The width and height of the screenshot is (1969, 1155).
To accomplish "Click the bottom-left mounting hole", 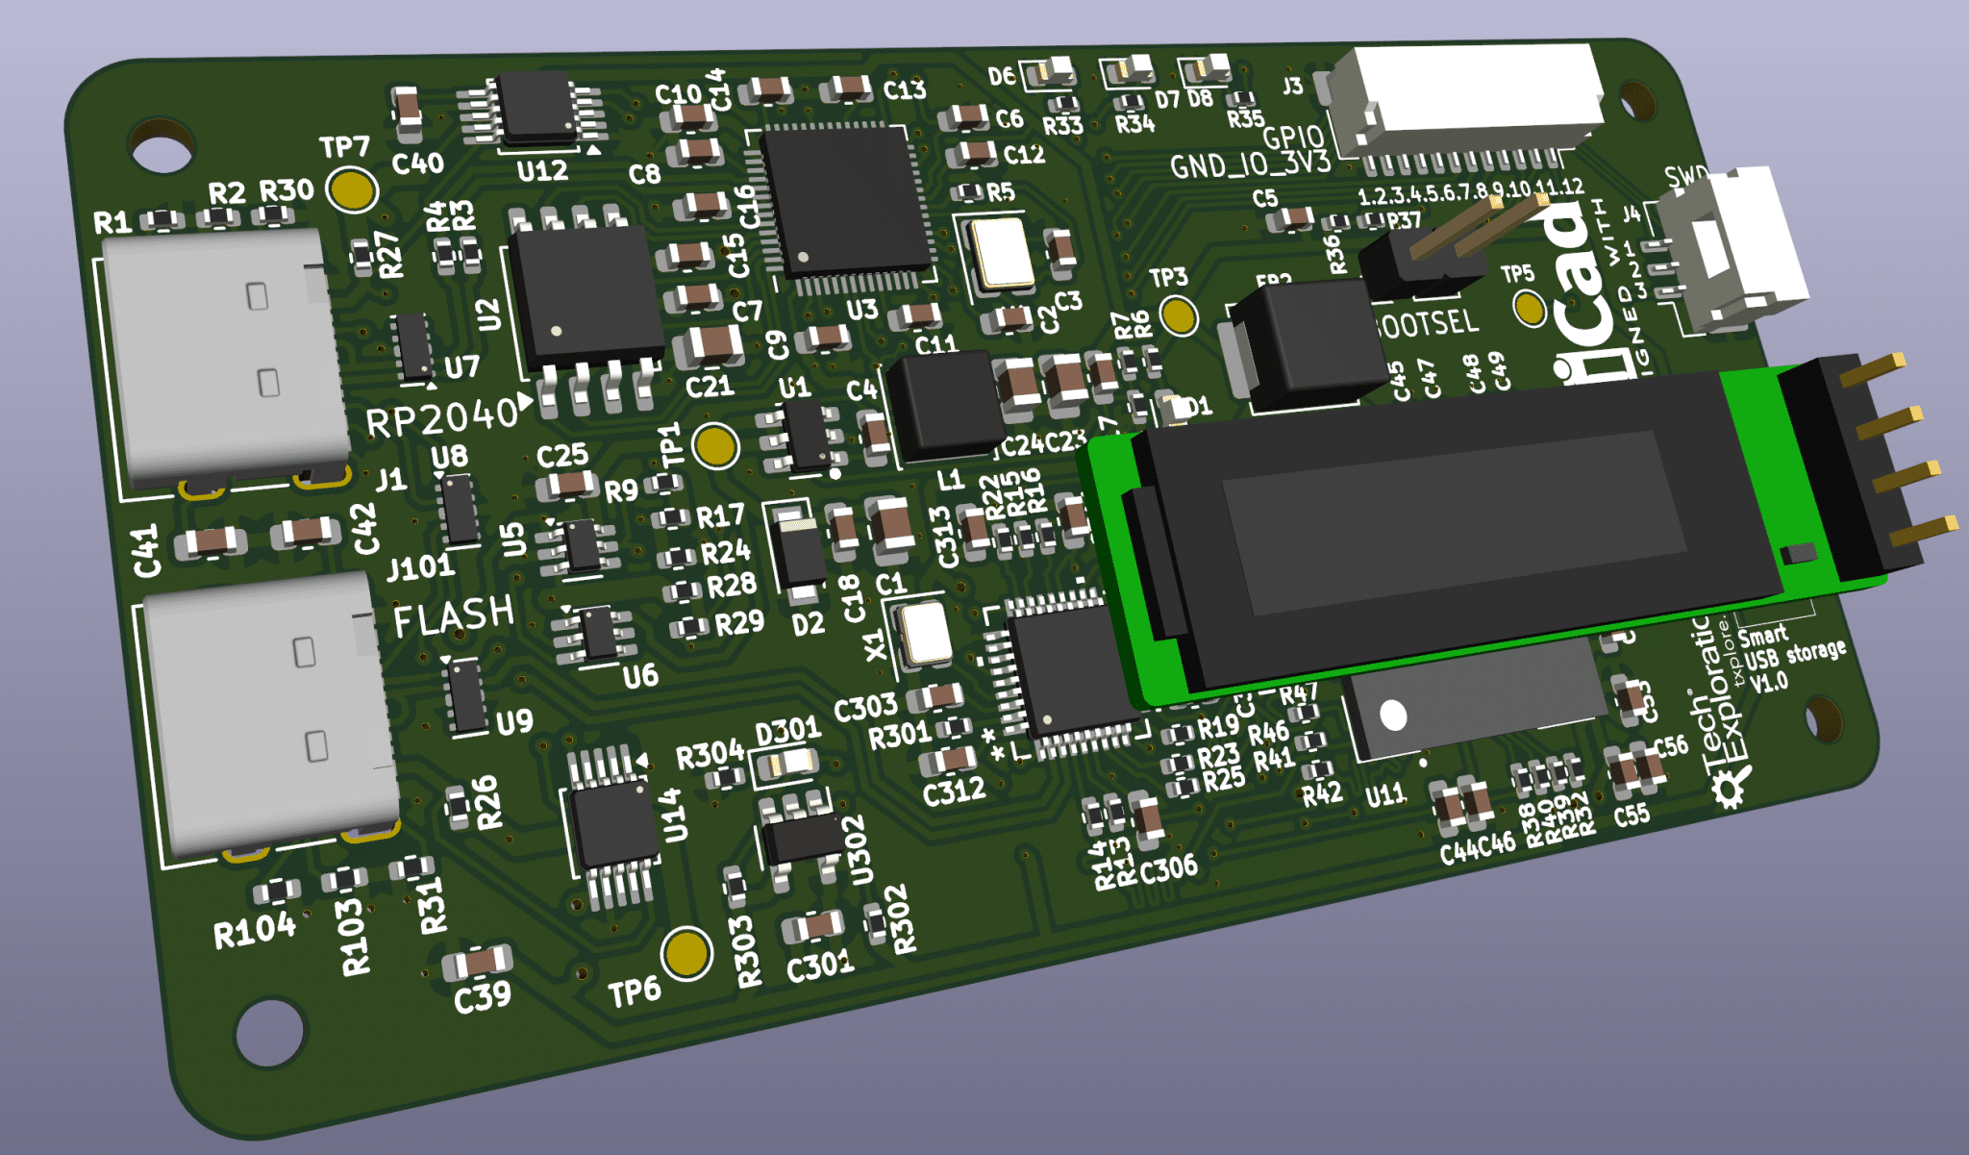I will coord(271,1033).
